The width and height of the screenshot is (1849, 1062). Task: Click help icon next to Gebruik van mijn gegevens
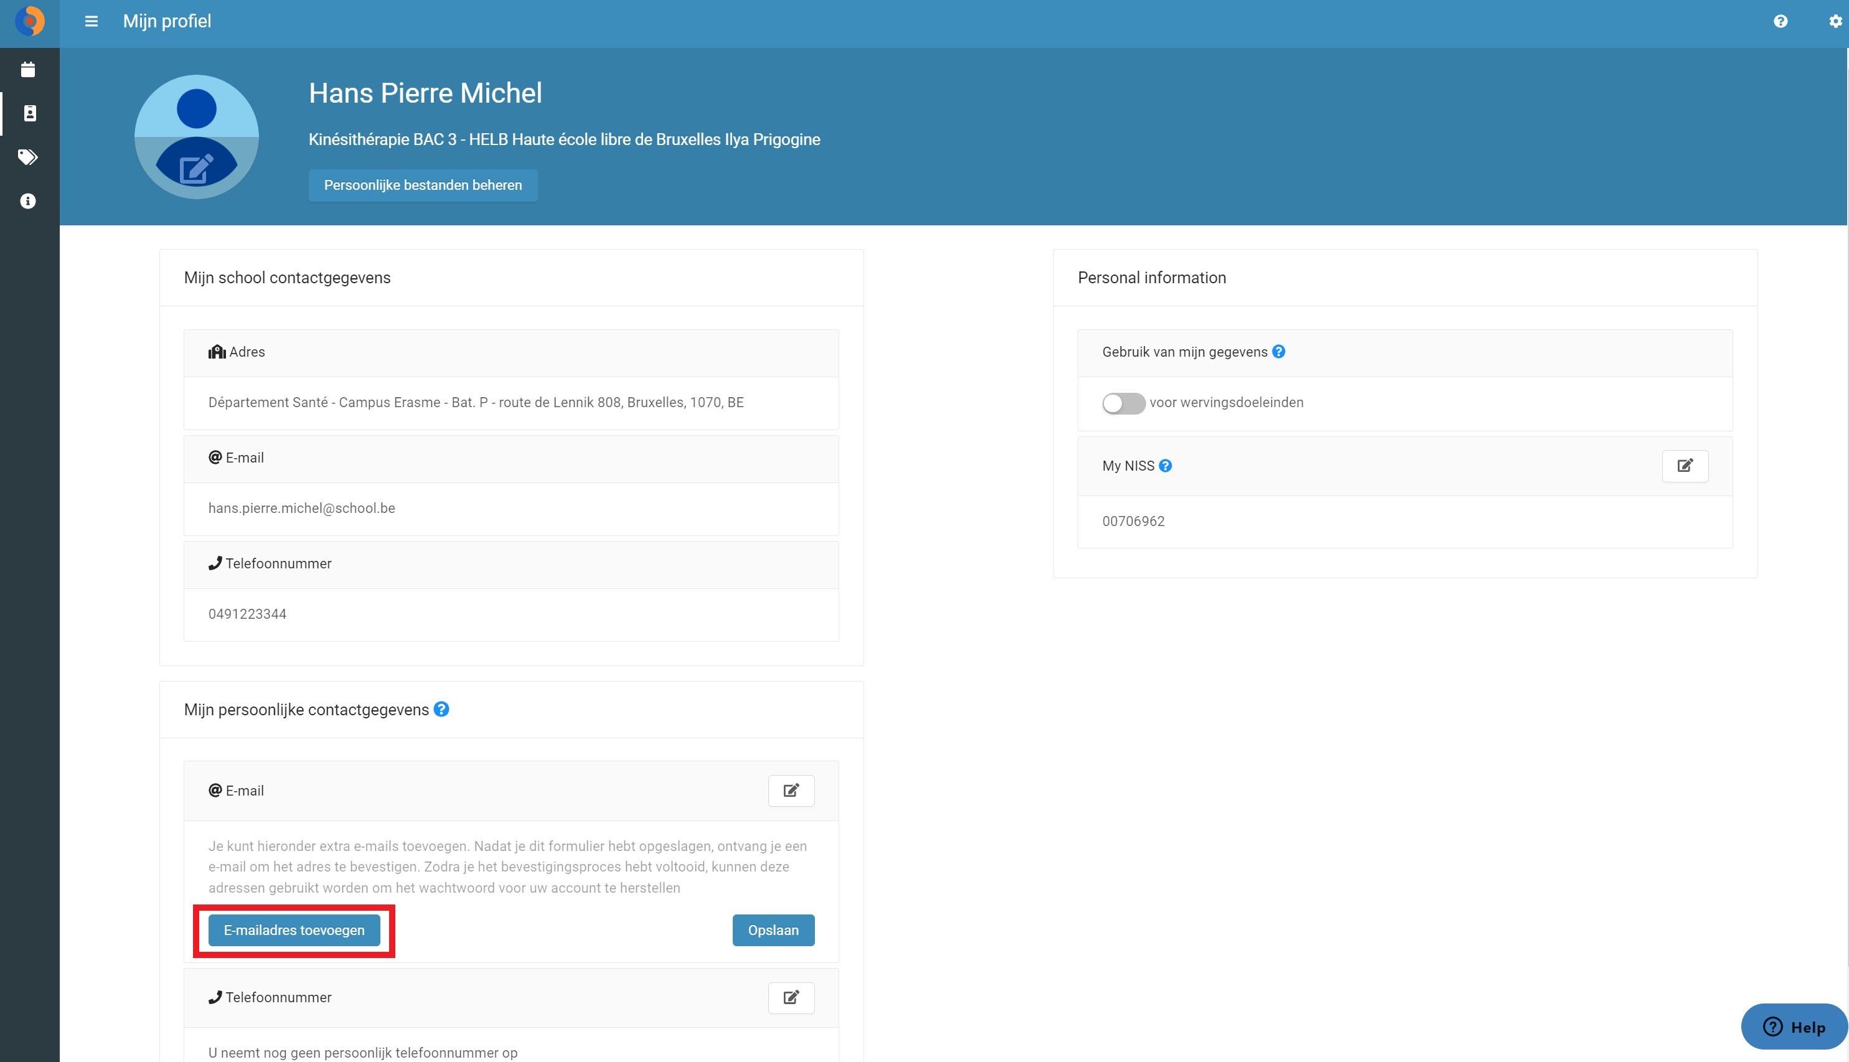click(1279, 352)
